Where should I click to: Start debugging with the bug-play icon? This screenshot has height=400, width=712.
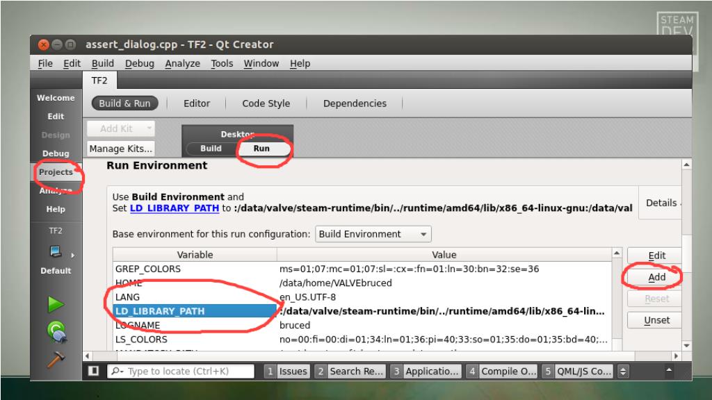coord(57,331)
